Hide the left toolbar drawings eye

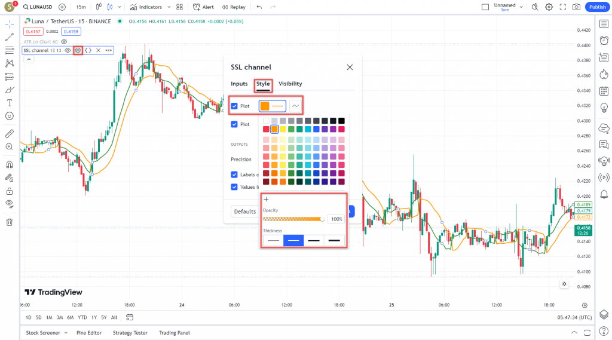[x=10, y=204]
